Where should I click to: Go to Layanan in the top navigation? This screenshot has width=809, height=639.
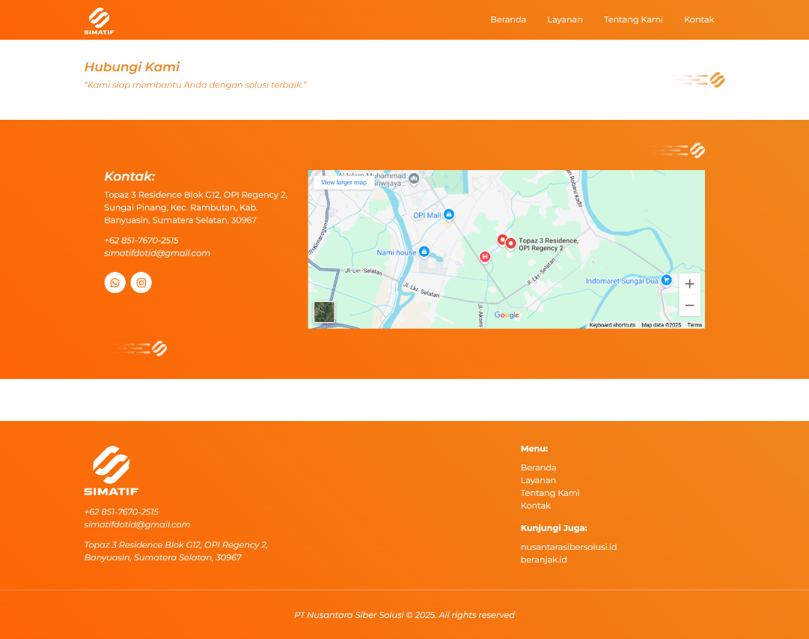pos(564,19)
